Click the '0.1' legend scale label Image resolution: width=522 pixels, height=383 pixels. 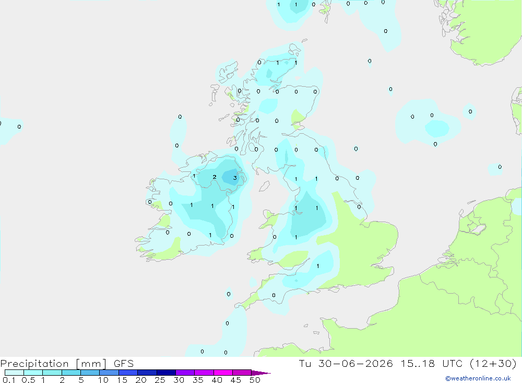pos(9,380)
